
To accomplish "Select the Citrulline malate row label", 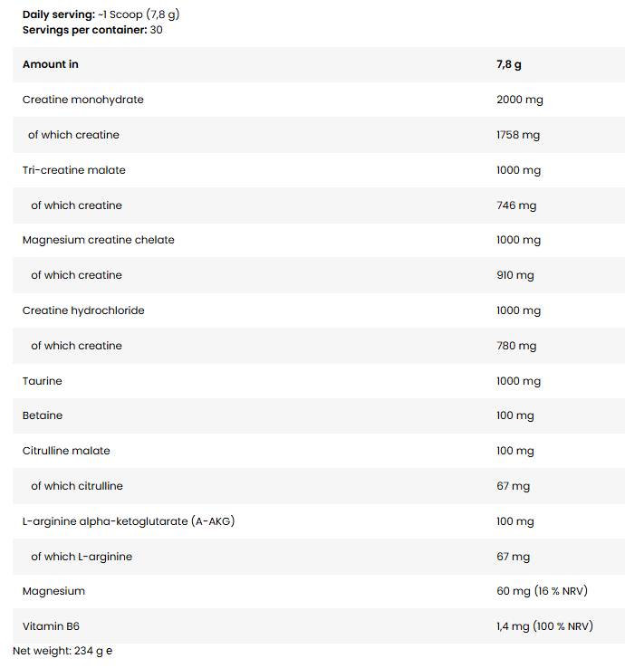I will pyautogui.click(x=66, y=451).
